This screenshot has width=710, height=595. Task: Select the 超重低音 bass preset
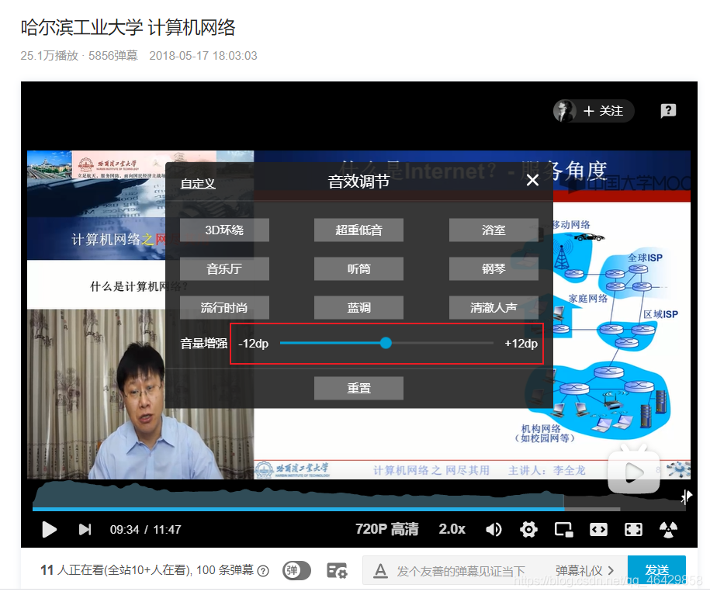pos(358,230)
